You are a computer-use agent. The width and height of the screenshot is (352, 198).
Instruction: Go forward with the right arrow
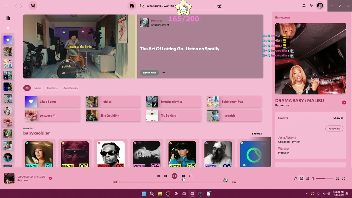click(21, 6)
